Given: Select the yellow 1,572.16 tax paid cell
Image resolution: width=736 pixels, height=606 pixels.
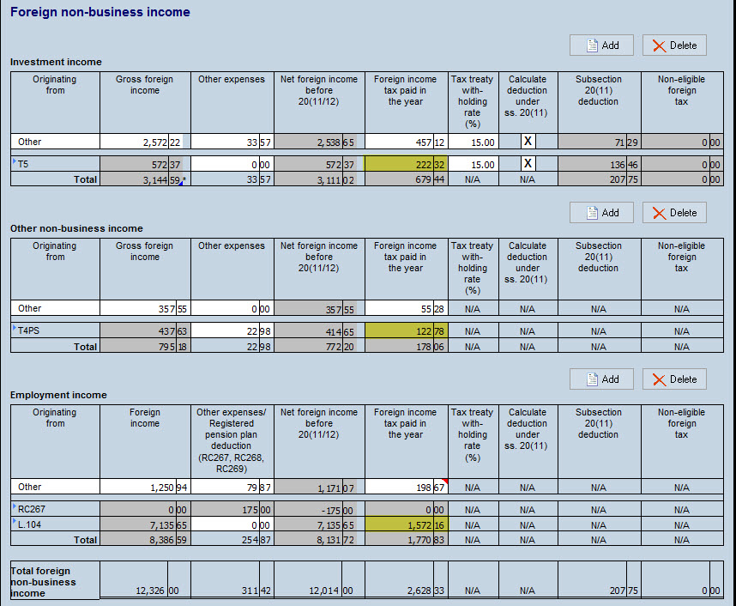Looking at the screenshot, I should (x=405, y=524).
